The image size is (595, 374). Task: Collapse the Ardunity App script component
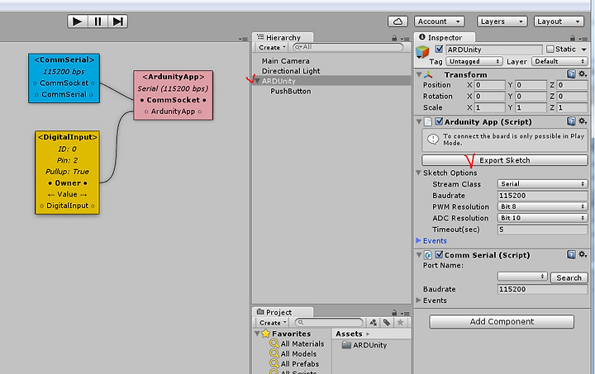[419, 121]
